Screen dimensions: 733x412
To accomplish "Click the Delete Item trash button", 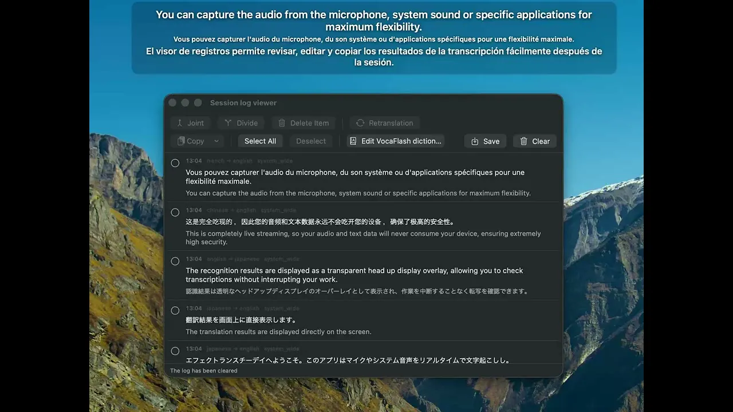I will click(304, 123).
